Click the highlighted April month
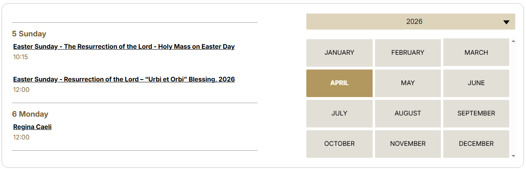The height and width of the screenshot is (169, 526). point(339,83)
